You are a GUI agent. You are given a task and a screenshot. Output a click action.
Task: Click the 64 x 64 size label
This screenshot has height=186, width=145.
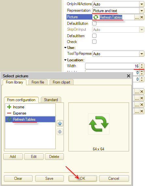tap(98, 149)
